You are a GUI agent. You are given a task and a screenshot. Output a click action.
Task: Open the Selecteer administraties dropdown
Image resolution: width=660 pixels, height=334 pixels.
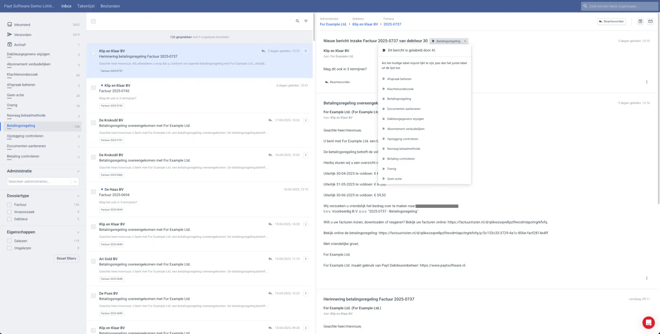[43, 181]
